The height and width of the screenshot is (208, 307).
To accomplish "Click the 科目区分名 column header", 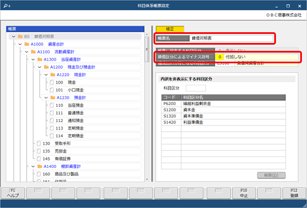I will coord(234,97).
